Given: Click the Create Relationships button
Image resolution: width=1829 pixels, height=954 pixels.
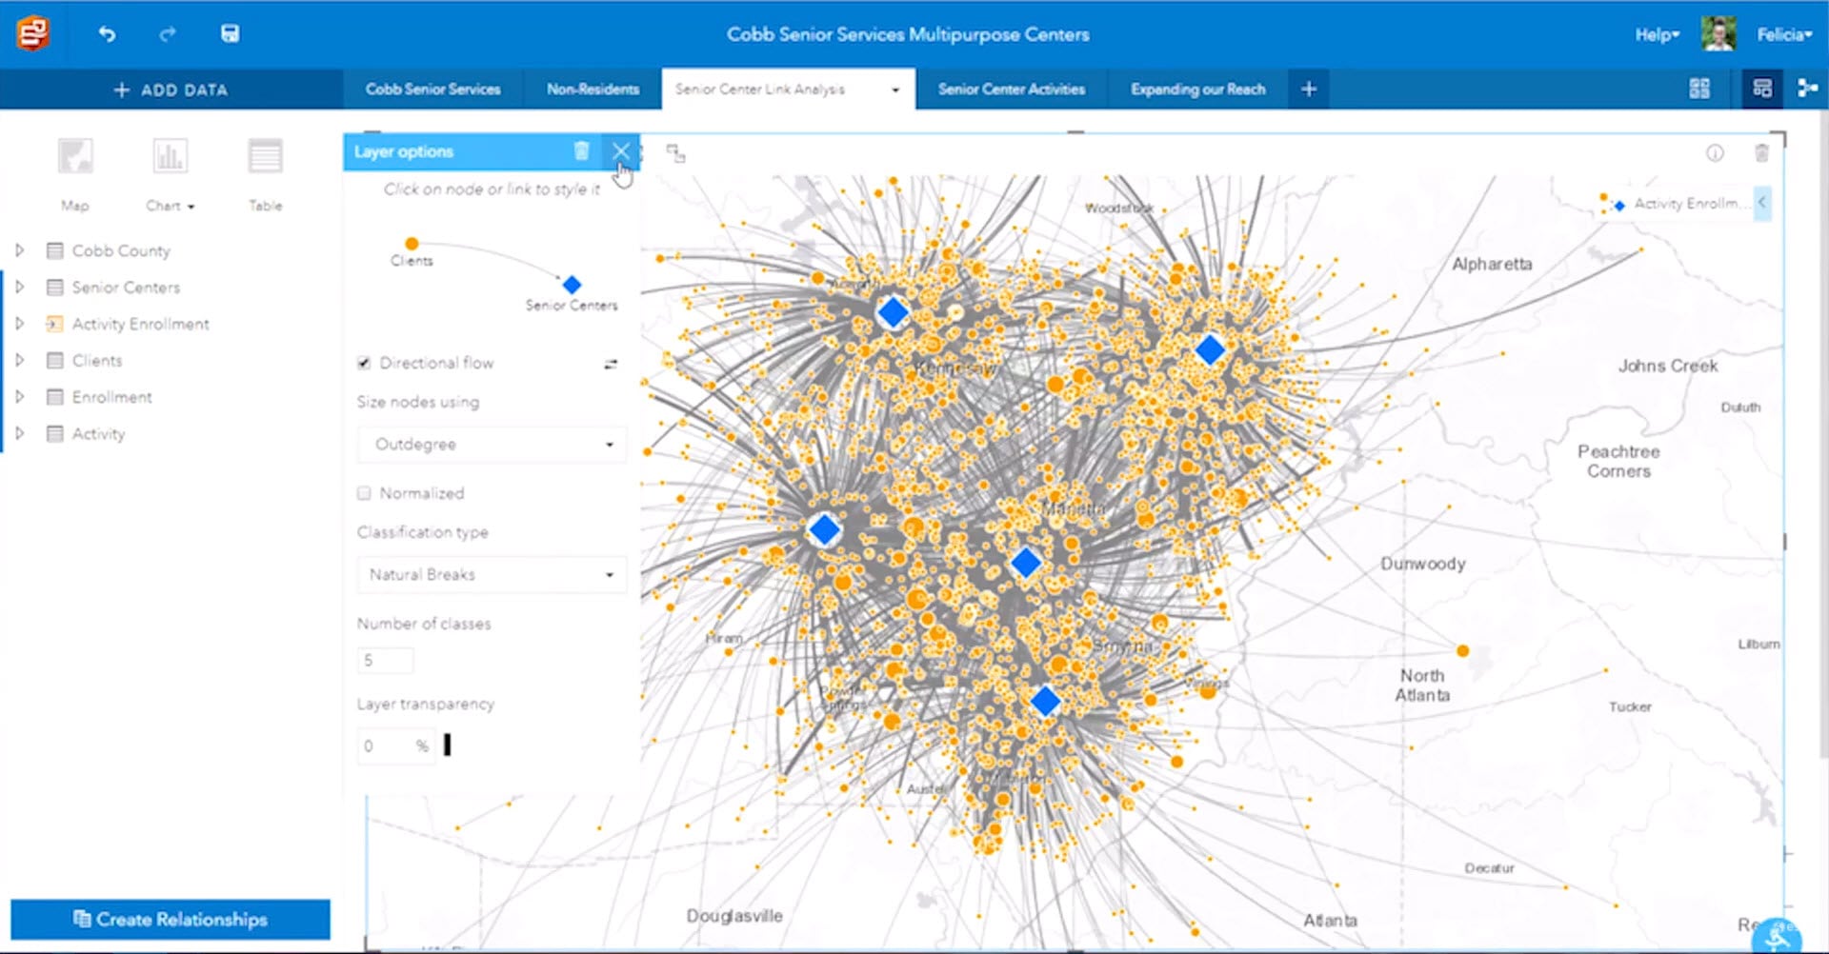Looking at the screenshot, I should (170, 919).
